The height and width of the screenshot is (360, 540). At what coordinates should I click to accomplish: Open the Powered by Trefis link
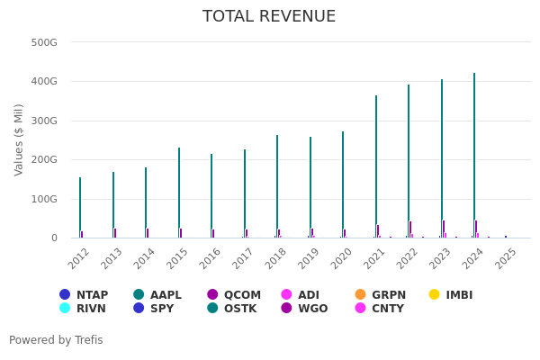56,340
